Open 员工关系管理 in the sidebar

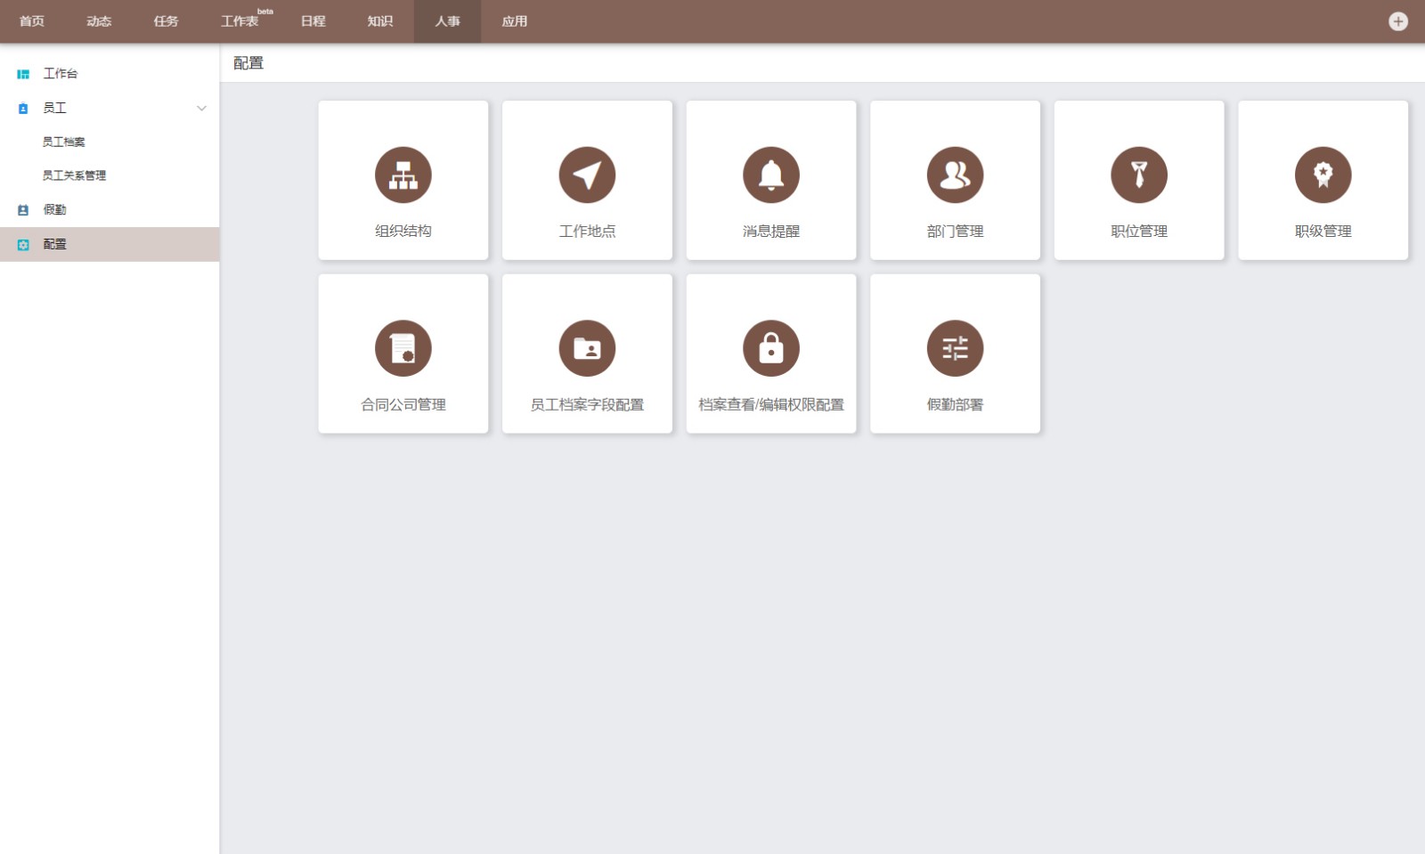74,175
